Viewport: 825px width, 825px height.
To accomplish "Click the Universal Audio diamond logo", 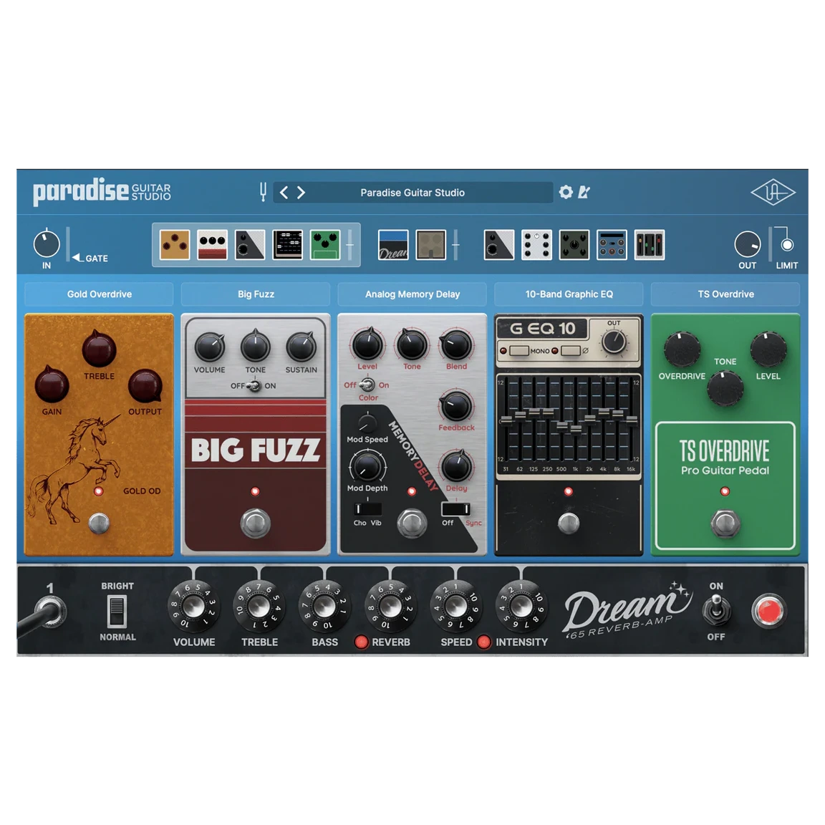I will point(773,193).
